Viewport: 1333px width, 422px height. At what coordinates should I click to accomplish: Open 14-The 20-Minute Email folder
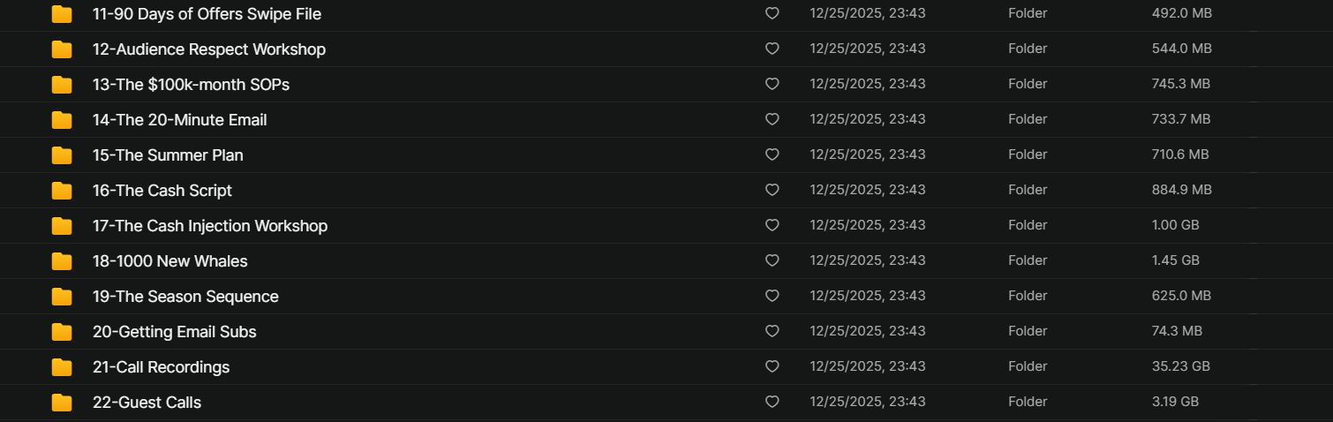point(179,120)
